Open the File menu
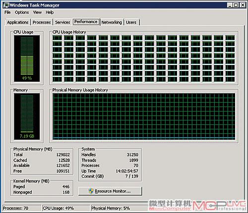The height and width of the screenshot is (213, 248). [x=7, y=12]
